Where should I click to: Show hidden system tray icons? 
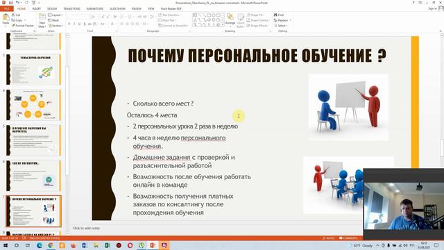click(x=377, y=245)
